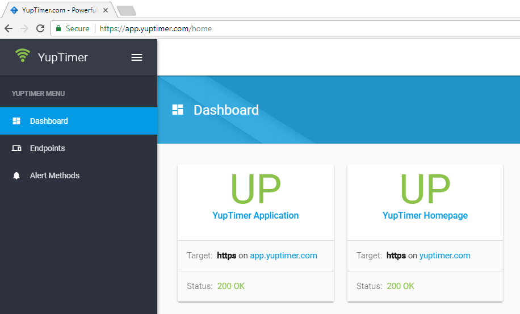Viewport: 520px width, 314px height.
Task: Follow the yuptimer.com target link
Action: (x=444, y=256)
